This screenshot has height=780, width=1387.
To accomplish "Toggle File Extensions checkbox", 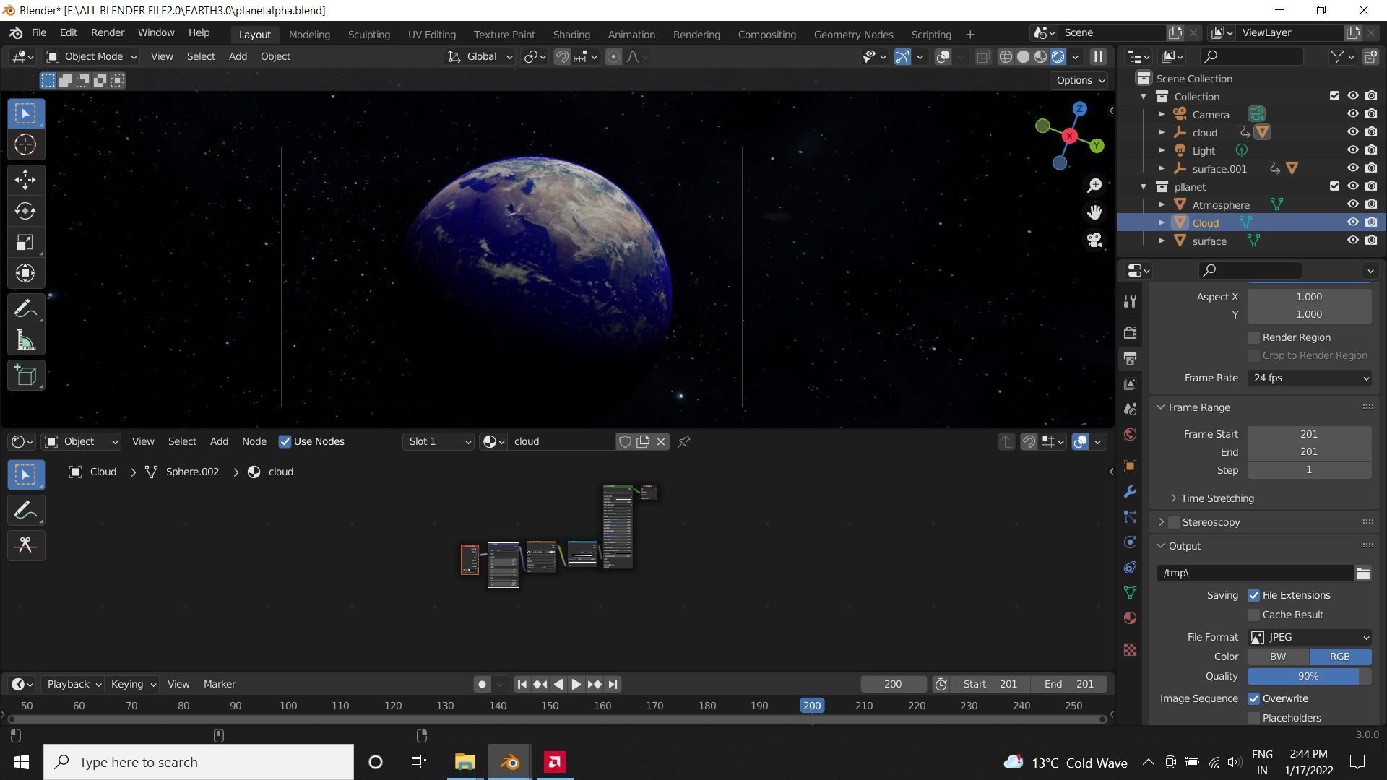I will [x=1253, y=595].
